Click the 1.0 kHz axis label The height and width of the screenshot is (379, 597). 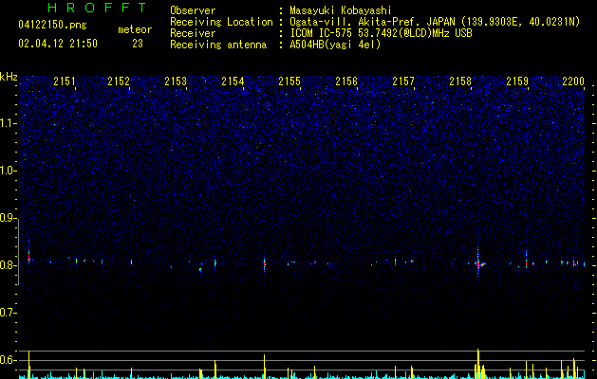9,171
